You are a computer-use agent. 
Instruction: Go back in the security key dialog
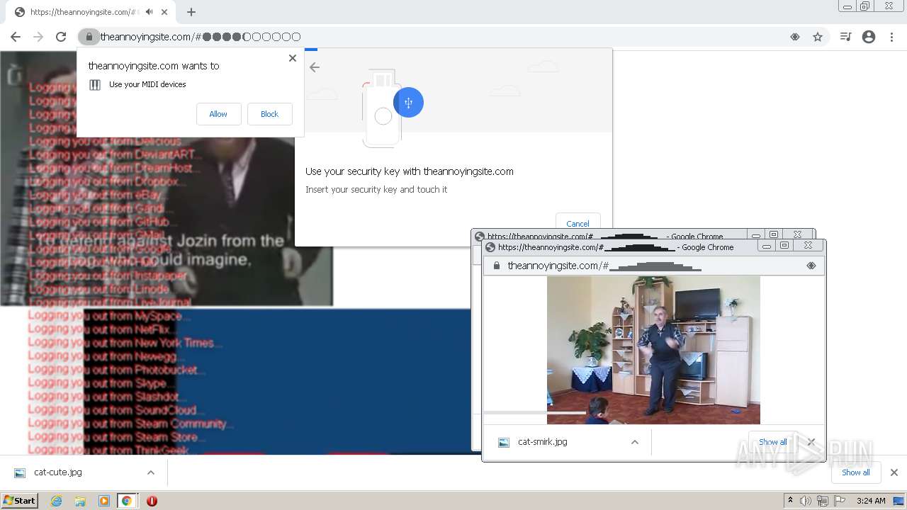[315, 67]
